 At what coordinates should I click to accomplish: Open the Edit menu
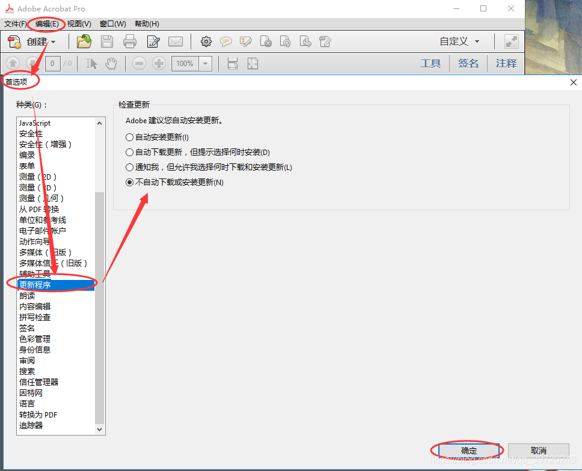(x=47, y=24)
